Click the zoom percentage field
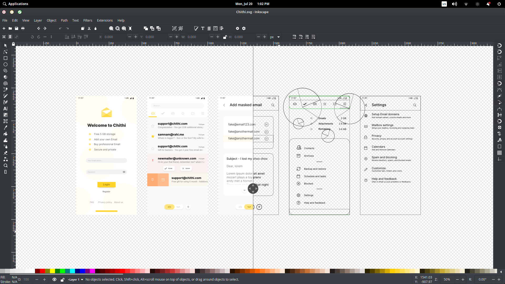This screenshot has width=505, height=284. pos(447,280)
